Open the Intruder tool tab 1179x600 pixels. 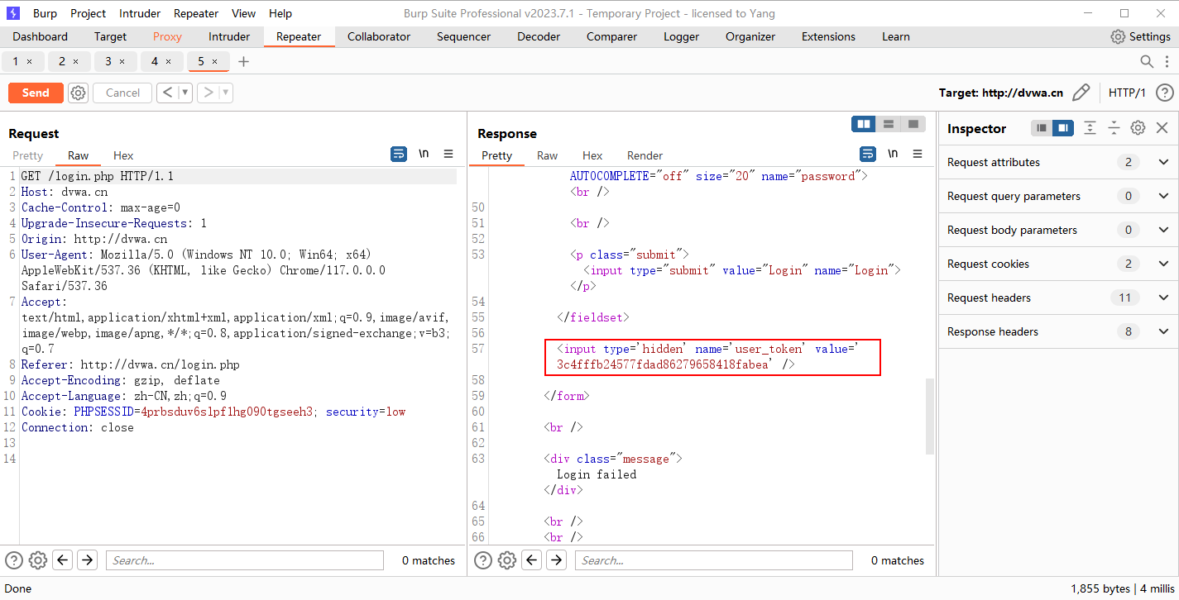point(229,36)
